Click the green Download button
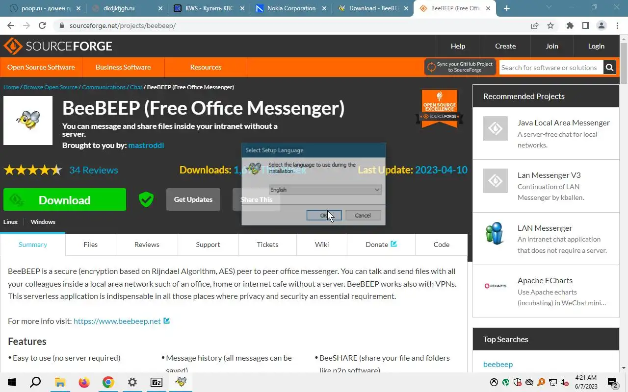628x392 pixels. pos(65,199)
